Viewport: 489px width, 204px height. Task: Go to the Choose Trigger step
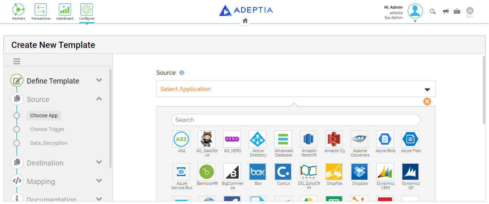click(47, 129)
